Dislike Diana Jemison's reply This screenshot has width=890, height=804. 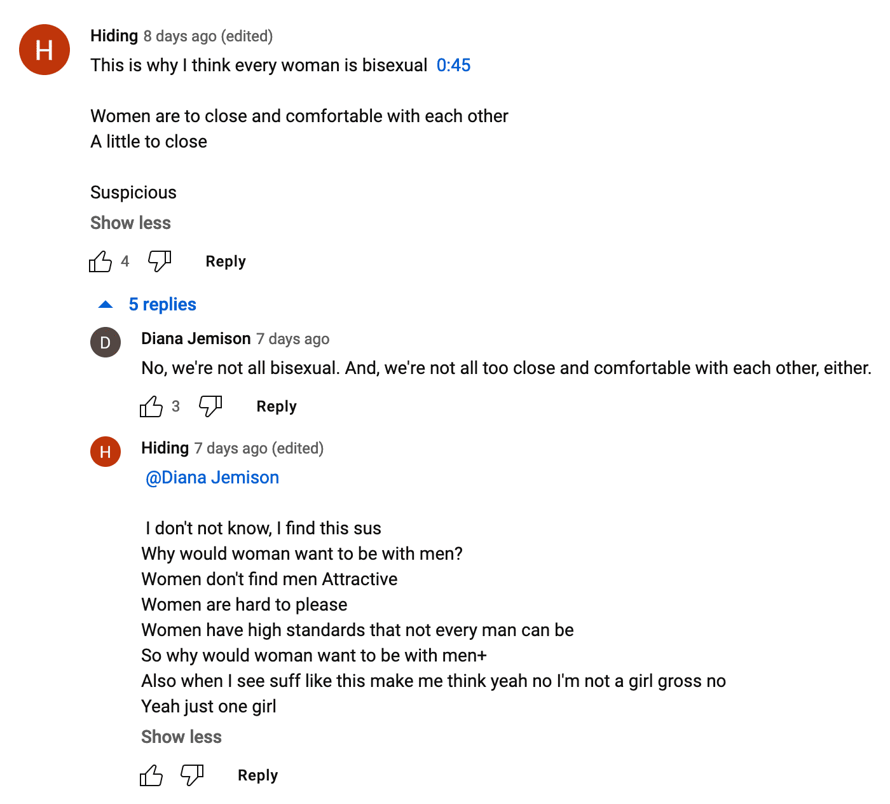(210, 406)
